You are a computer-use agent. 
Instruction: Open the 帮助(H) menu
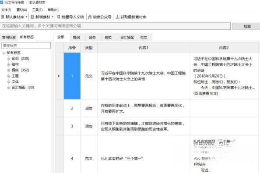(53, 10)
